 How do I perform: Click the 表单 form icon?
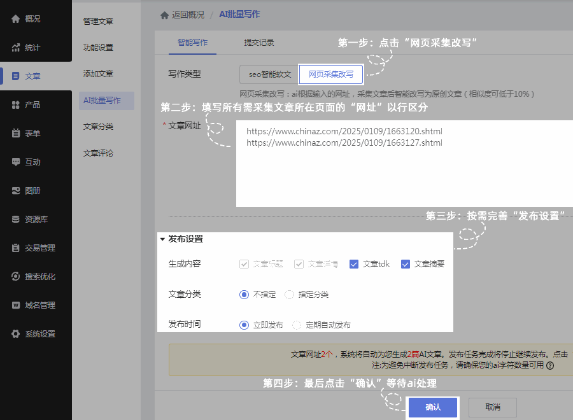click(x=15, y=133)
